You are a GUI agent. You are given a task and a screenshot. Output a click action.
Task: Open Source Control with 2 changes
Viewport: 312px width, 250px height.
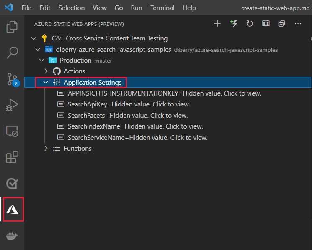coord(13,79)
